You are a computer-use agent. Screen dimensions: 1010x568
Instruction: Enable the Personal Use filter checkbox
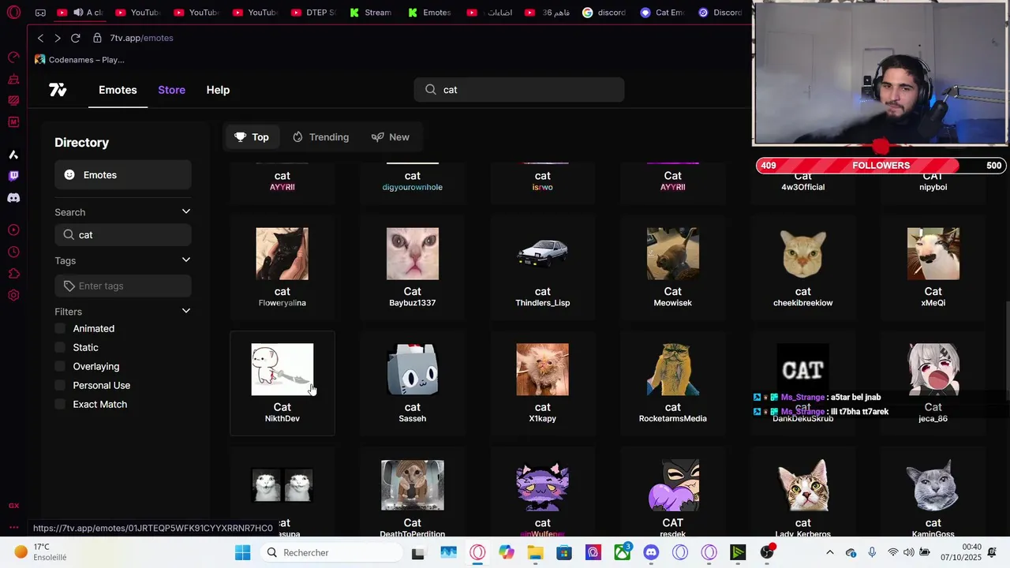pos(60,385)
